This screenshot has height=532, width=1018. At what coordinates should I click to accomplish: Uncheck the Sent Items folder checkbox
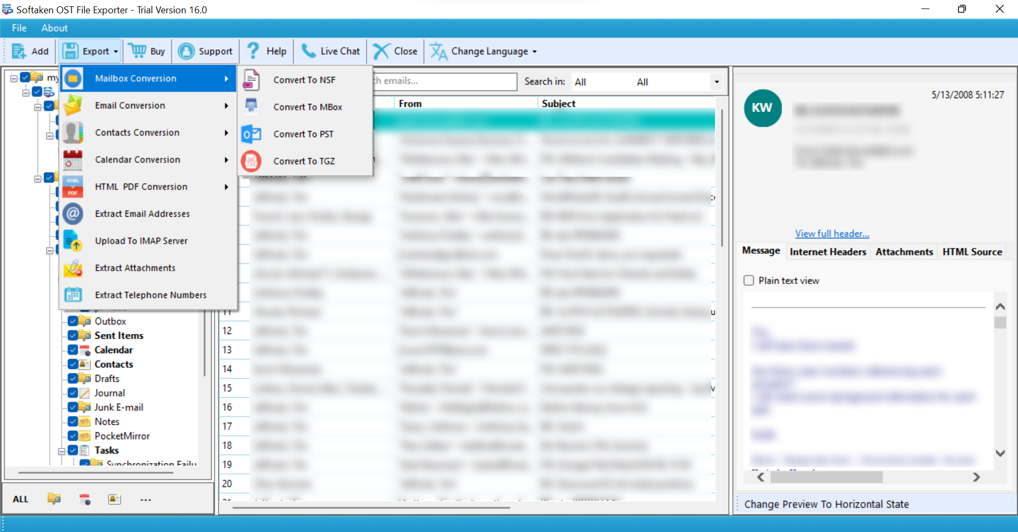tap(73, 336)
